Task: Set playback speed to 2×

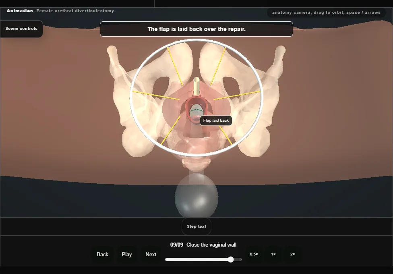Action: pos(292,254)
